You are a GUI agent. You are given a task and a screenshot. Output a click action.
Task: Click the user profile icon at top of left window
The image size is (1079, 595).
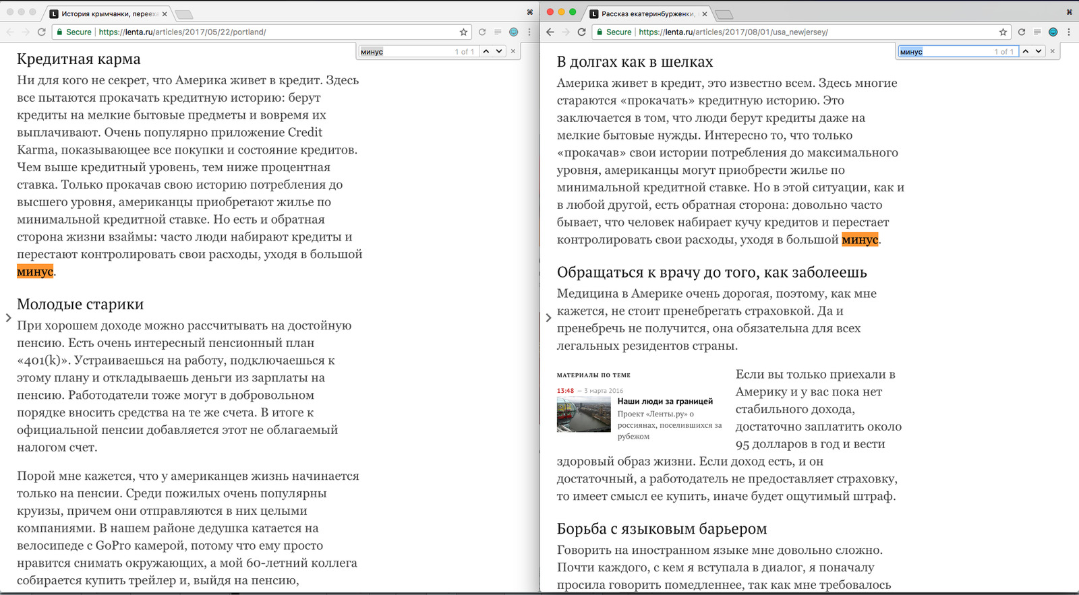point(529,12)
